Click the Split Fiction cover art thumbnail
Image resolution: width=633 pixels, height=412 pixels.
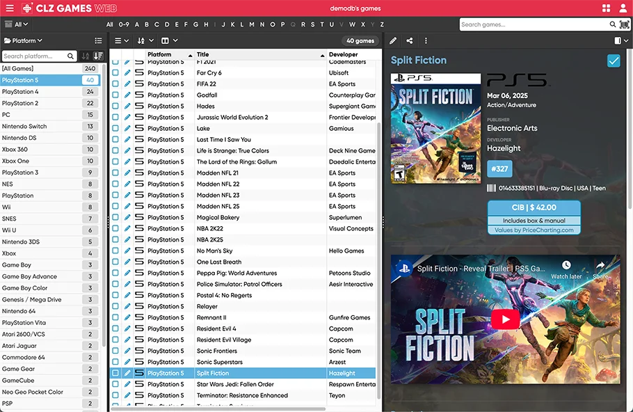click(435, 129)
